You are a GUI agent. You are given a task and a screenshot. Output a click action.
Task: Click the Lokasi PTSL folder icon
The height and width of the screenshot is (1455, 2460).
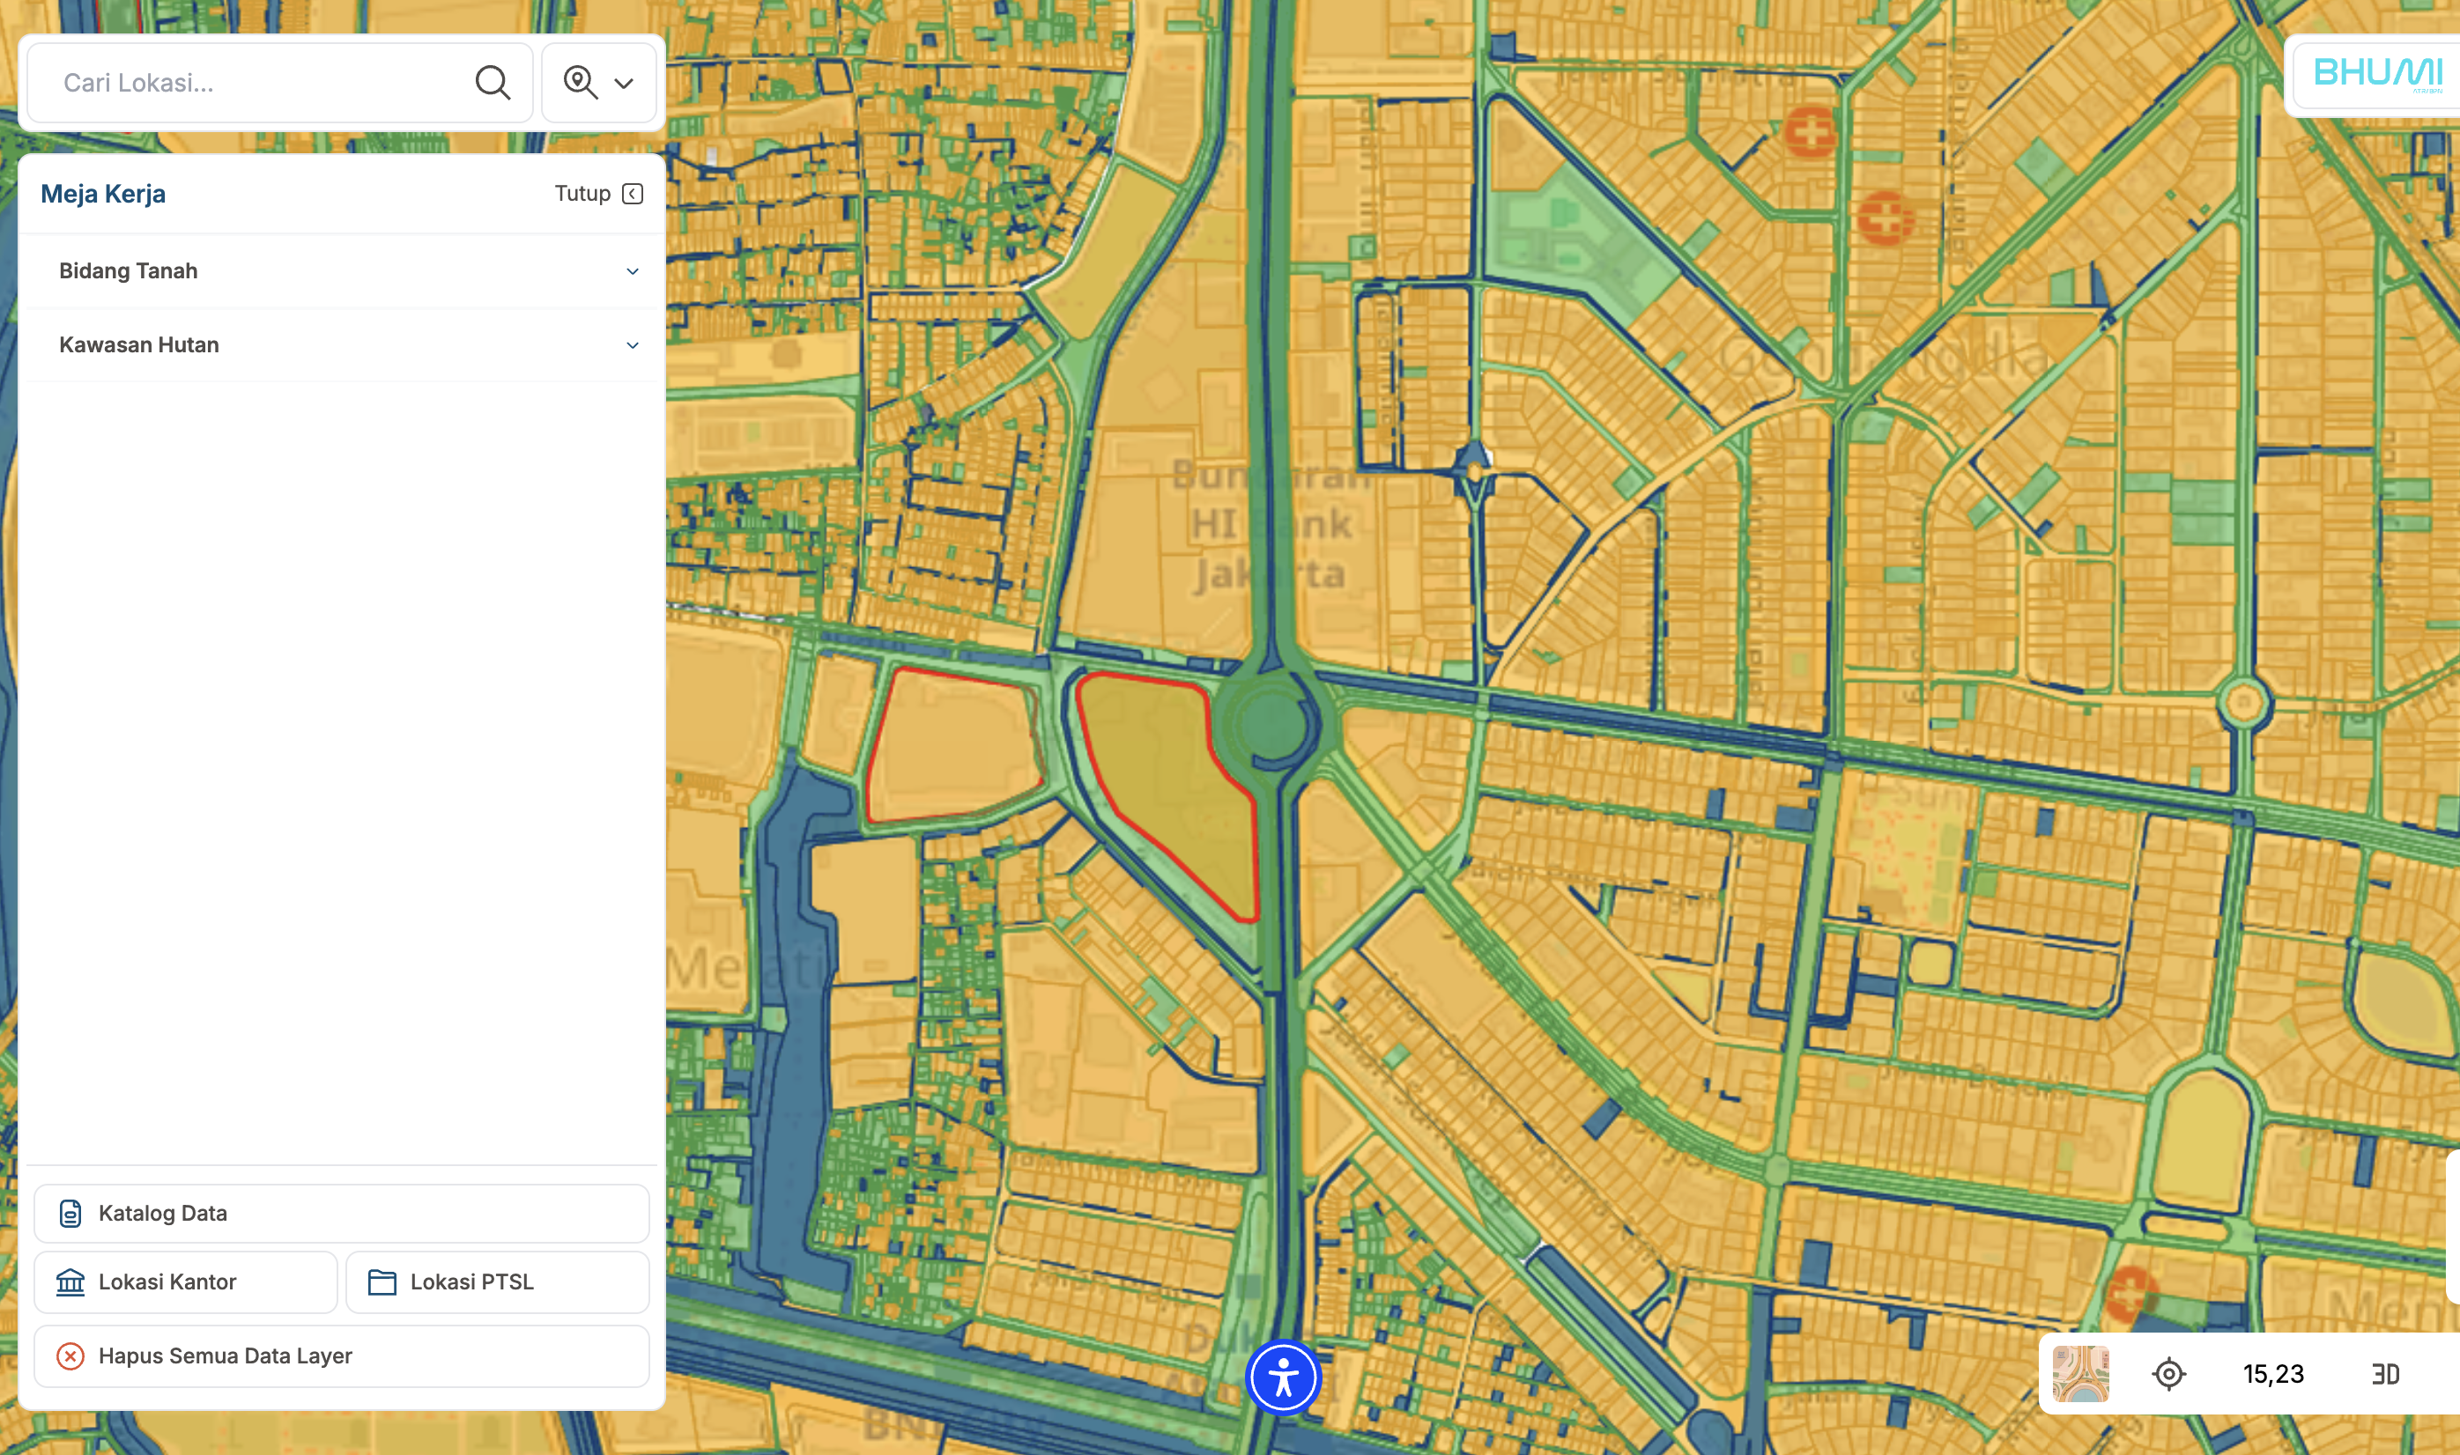[382, 1281]
